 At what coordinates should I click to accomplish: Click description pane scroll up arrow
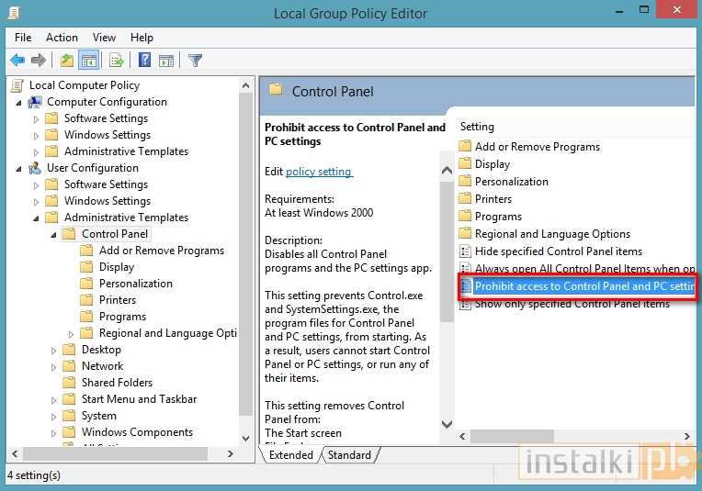(447, 171)
